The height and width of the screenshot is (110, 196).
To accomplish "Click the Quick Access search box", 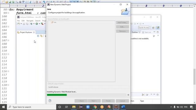I will tap(144, 28).
